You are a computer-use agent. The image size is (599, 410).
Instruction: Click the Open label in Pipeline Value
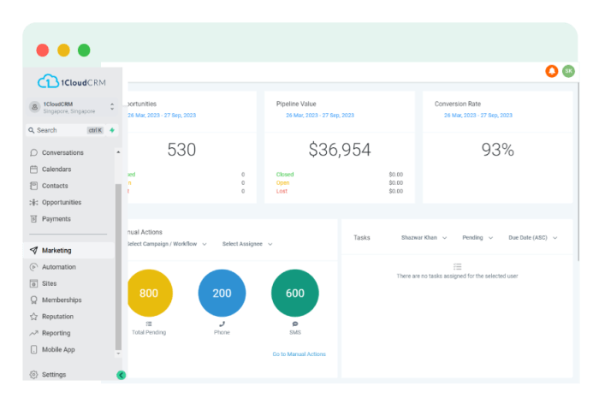(x=282, y=182)
